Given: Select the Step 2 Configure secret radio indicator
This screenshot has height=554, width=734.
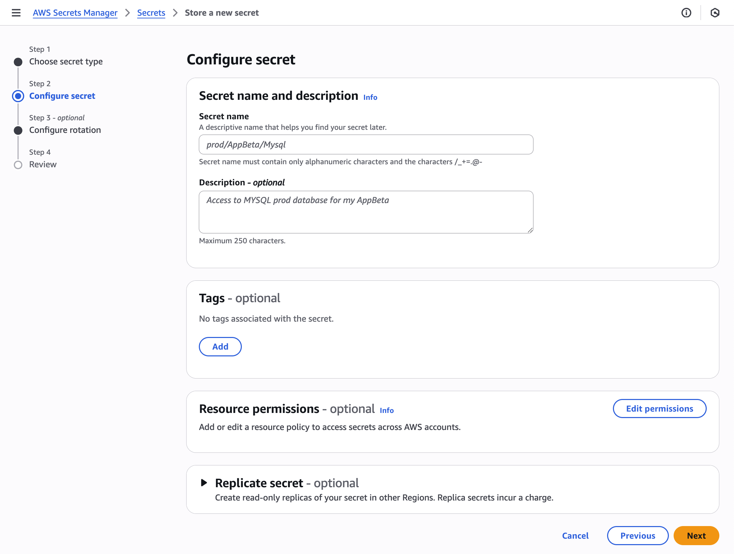Looking at the screenshot, I should tap(18, 96).
